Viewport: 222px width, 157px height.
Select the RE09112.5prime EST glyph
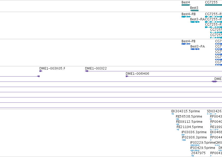177,124
